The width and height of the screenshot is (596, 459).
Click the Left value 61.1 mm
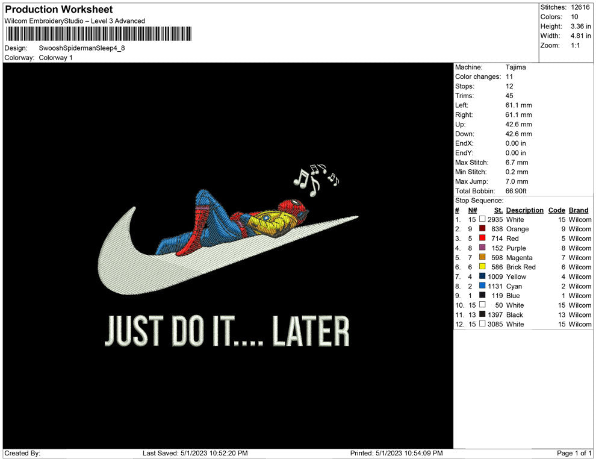[x=519, y=105]
